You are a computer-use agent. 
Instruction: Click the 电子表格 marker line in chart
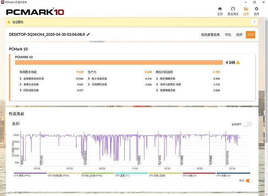tap(159, 149)
